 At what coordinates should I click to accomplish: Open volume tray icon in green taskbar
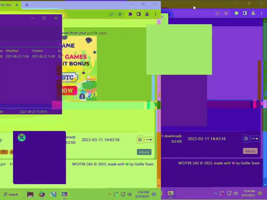click(x=129, y=194)
